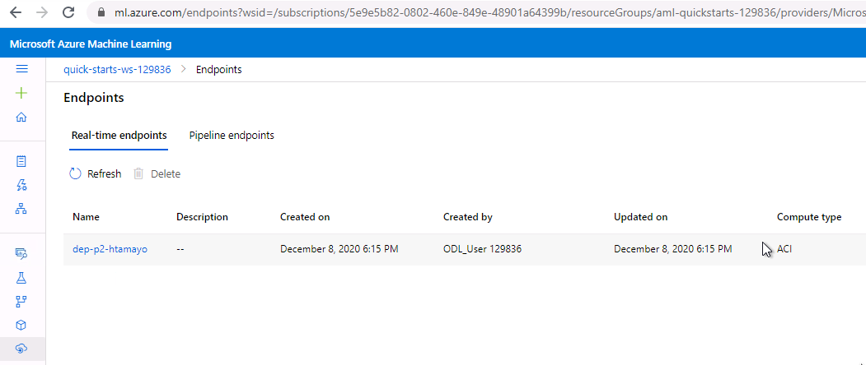The image size is (866, 365).
Task: Sort by the Compute type column header
Action: 809,217
